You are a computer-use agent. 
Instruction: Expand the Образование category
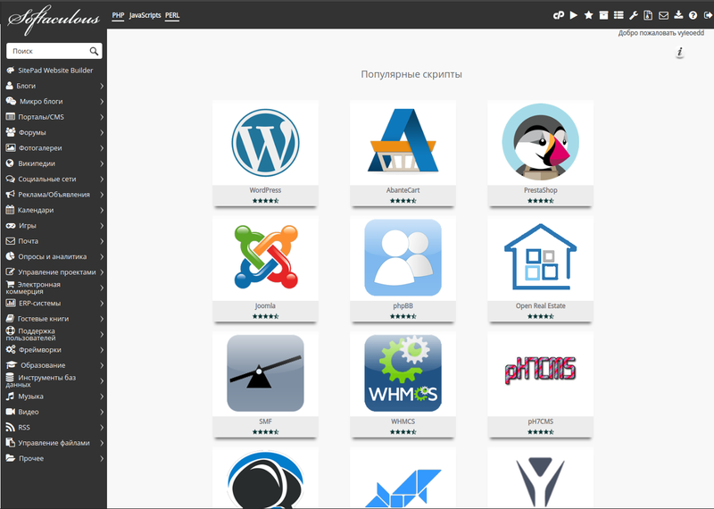coord(54,365)
